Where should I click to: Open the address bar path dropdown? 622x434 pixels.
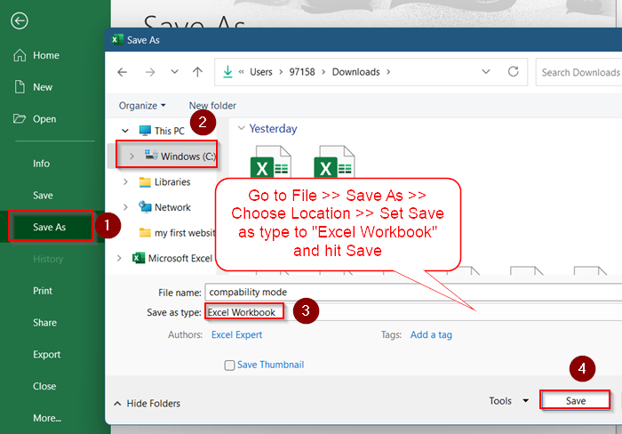(x=485, y=72)
